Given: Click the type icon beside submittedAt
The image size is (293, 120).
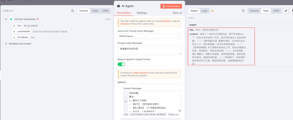Looking at the screenshot, I should coord(14,31).
